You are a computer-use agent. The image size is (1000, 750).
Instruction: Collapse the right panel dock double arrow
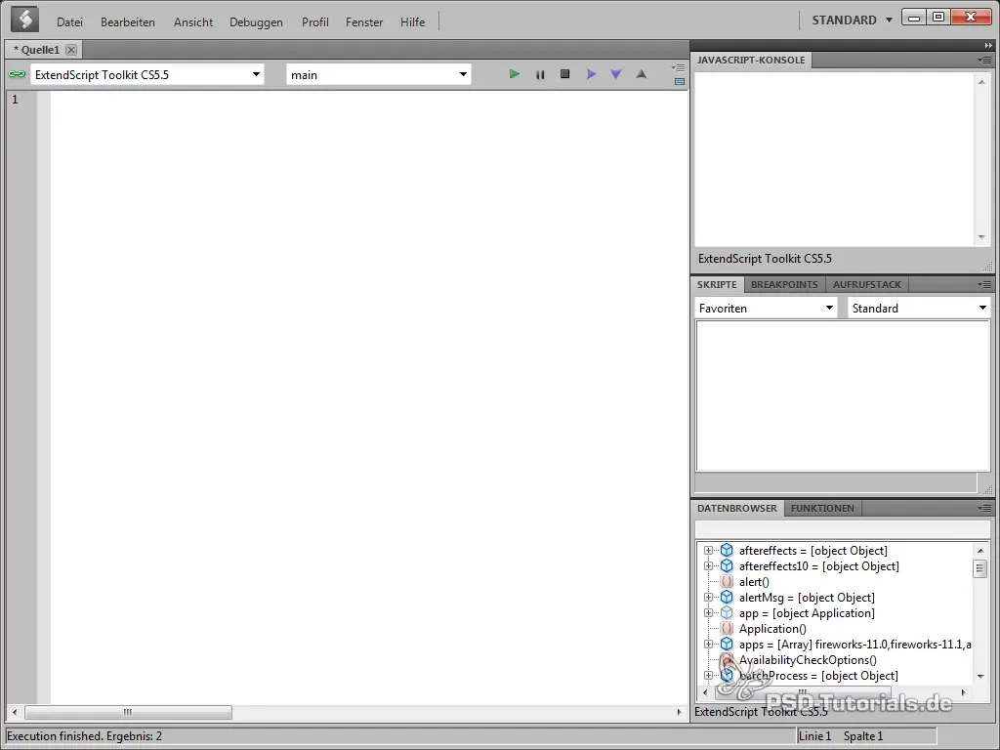click(x=988, y=45)
